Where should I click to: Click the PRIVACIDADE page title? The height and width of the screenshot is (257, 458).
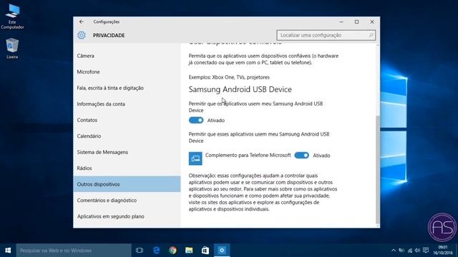pos(109,35)
